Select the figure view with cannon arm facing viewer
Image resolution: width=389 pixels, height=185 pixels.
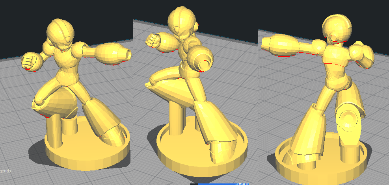196,92
